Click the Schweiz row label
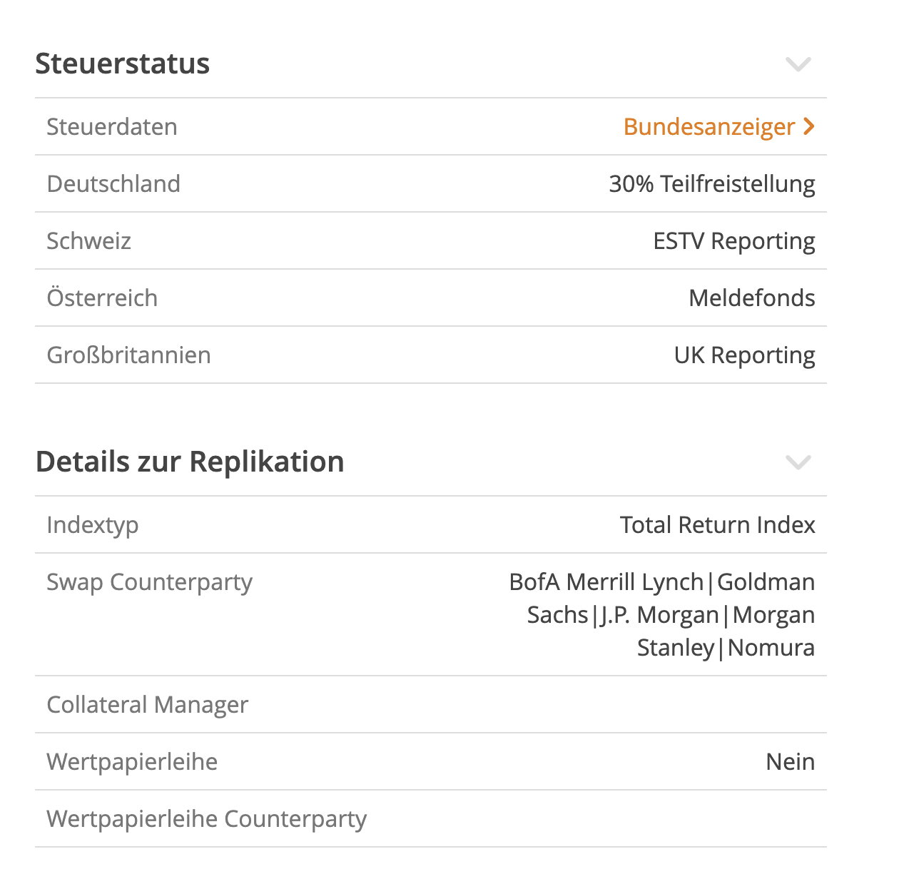 click(89, 241)
